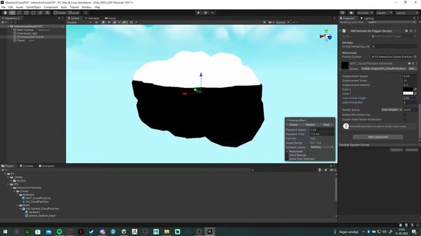
Task: Switch to the Animator tab
Action: pos(92,18)
